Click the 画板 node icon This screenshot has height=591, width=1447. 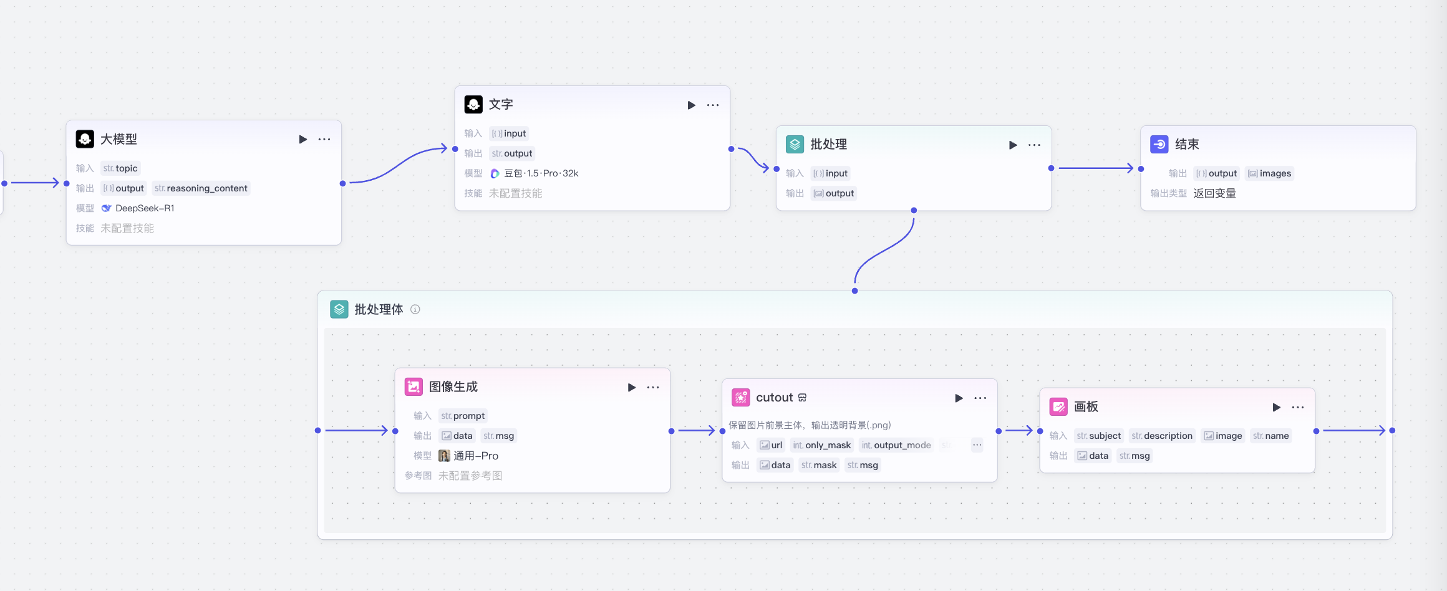pos(1058,407)
